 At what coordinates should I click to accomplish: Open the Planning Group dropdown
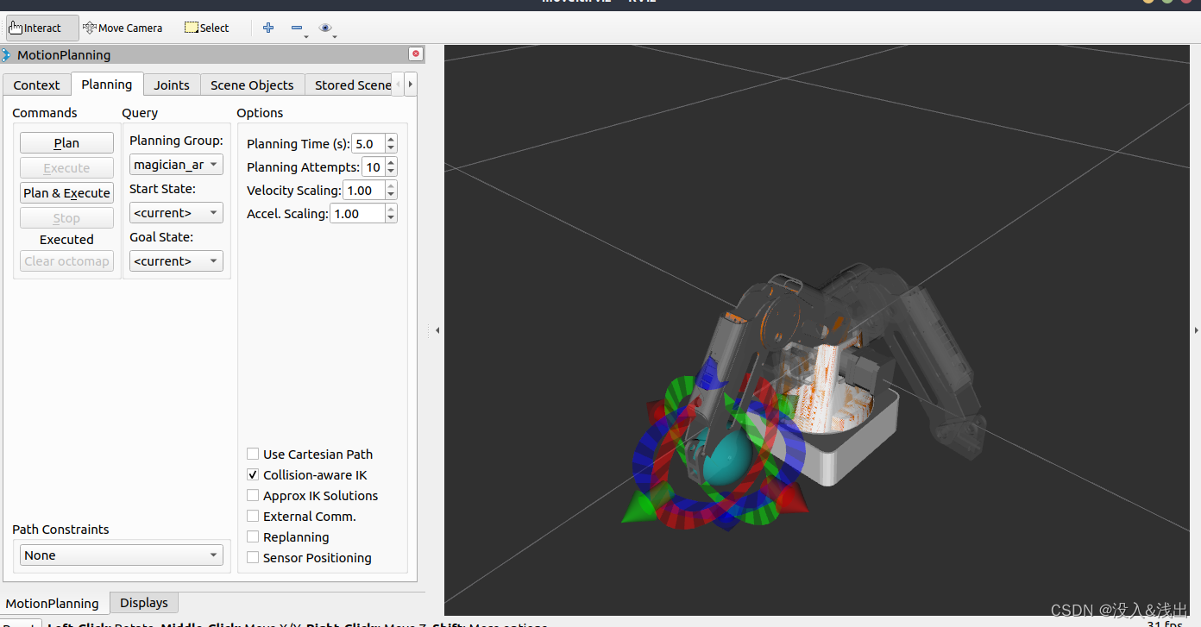click(176, 164)
